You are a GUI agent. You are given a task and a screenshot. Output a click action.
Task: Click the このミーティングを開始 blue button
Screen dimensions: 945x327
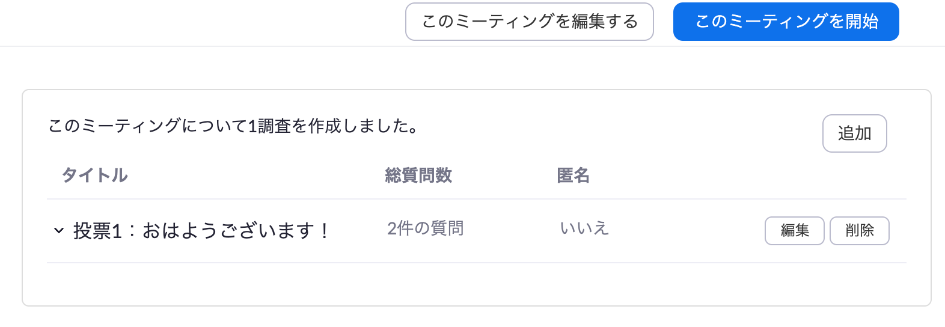tap(786, 22)
